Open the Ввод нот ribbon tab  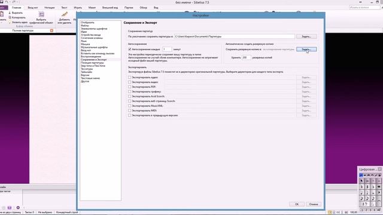tap(33, 8)
